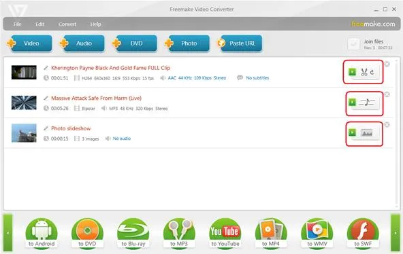Select to Blu-ray output format
The image size is (403, 254).
coord(133,234)
